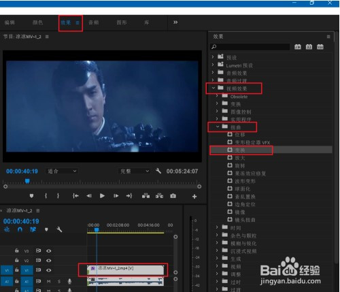Screen dimensions: 340x292
Task: Toggle sync lock on track V3
Action: click(x=38, y=250)
